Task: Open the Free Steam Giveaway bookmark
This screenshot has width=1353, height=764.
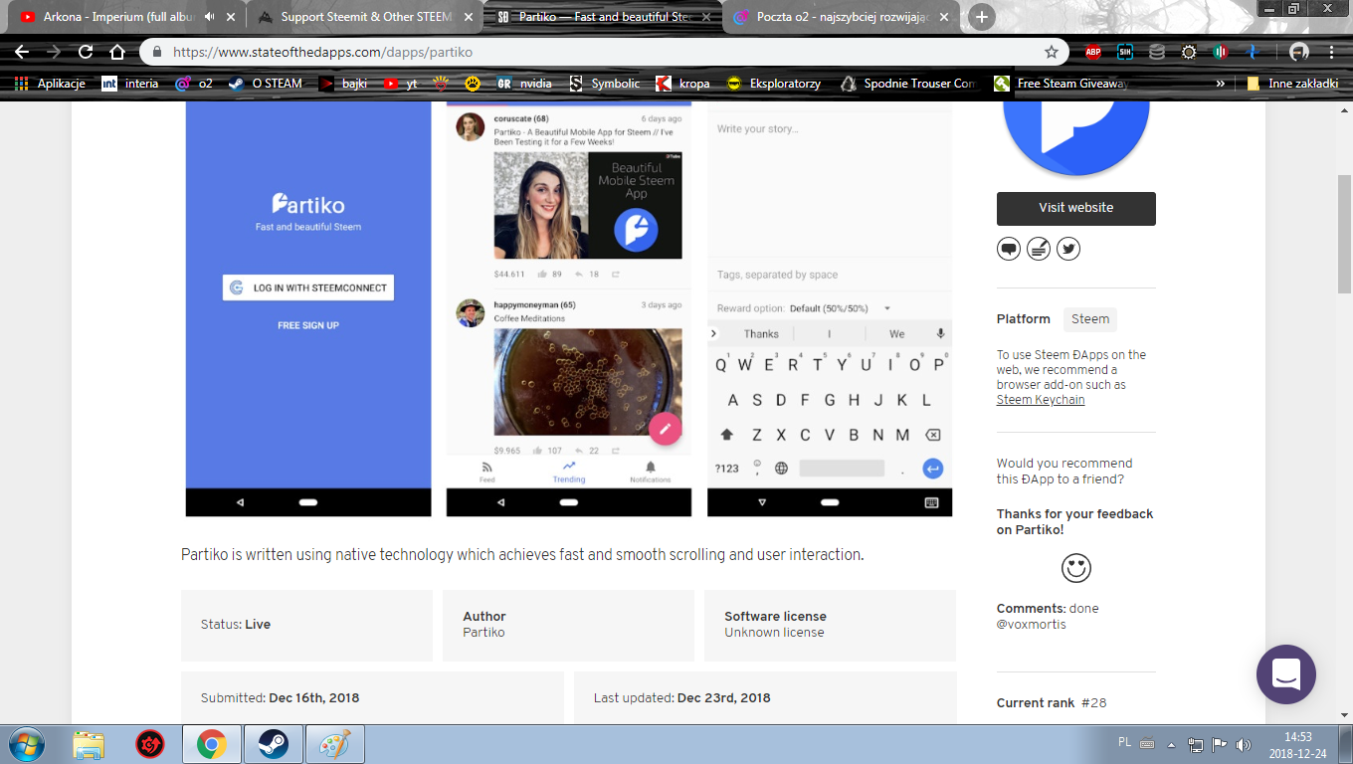Action: [x=1061, y=84]
